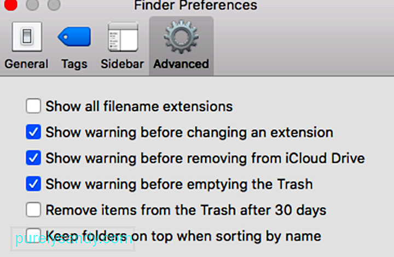
Task: Close Finder Preferences with the red button
Action: (11, 4)
